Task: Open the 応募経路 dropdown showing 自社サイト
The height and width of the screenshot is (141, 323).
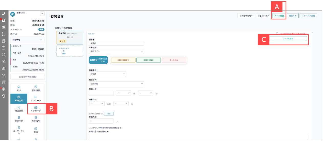Action: coord(116,51)
